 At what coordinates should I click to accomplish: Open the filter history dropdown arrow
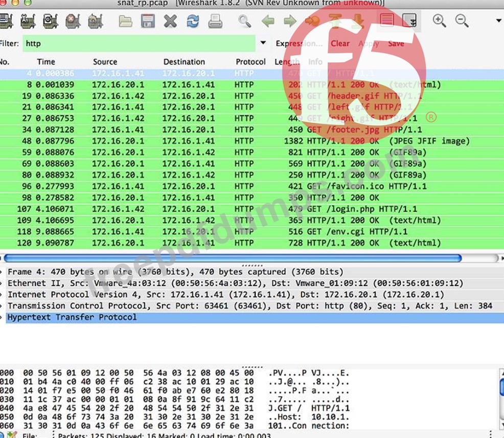pos(263,43)
